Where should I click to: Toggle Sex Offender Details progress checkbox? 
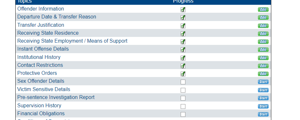tap(183, 82)
